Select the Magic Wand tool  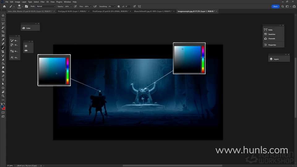(3, 28)
